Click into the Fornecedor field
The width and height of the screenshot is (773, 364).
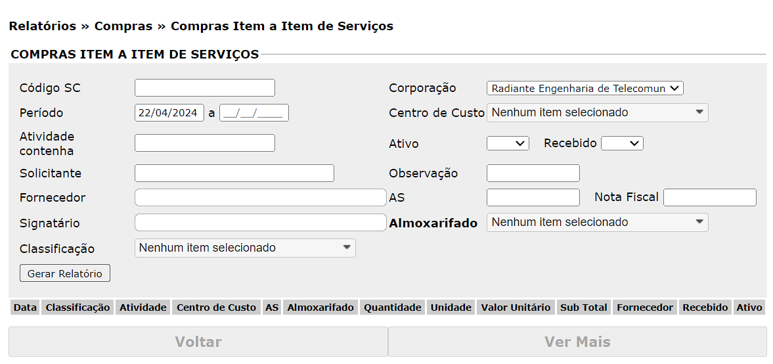[260, 197]
